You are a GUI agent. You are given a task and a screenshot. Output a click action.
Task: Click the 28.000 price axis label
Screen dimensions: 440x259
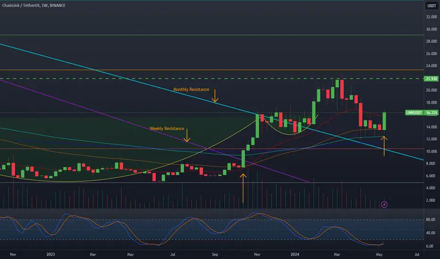[x=432, y=41]
